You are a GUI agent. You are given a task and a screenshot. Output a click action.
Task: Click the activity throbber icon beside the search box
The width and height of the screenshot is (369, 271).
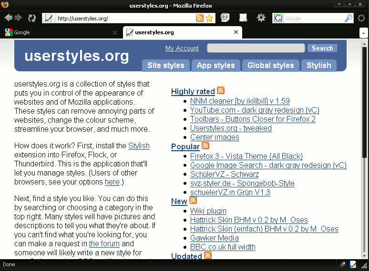[x=361, y=18]
